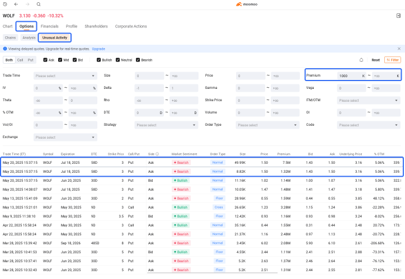The height and width of the screenshot is (279, 405).
Task: Open the alert bell icon
Action: [x=361, y=60]
